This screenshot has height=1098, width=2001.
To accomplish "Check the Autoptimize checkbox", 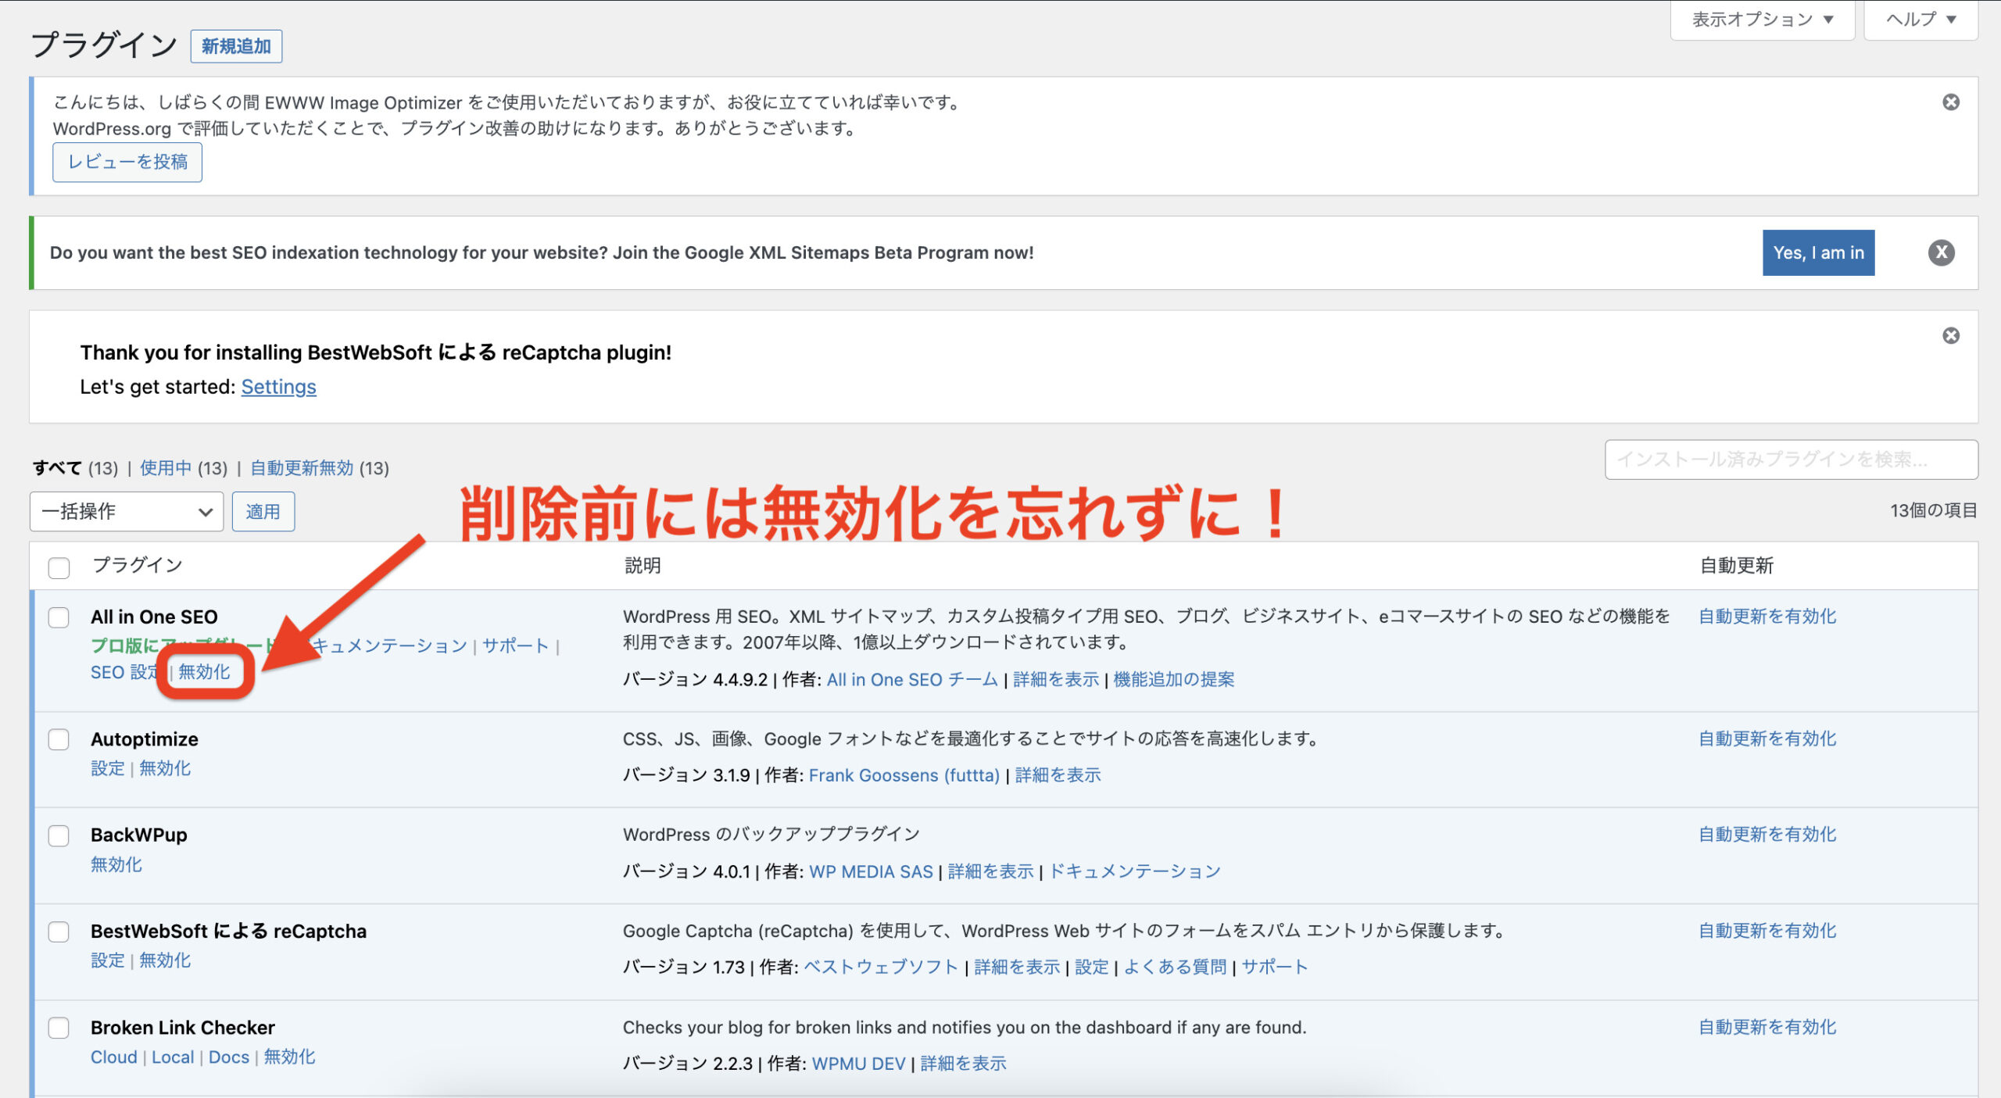I will pos(59,739).
